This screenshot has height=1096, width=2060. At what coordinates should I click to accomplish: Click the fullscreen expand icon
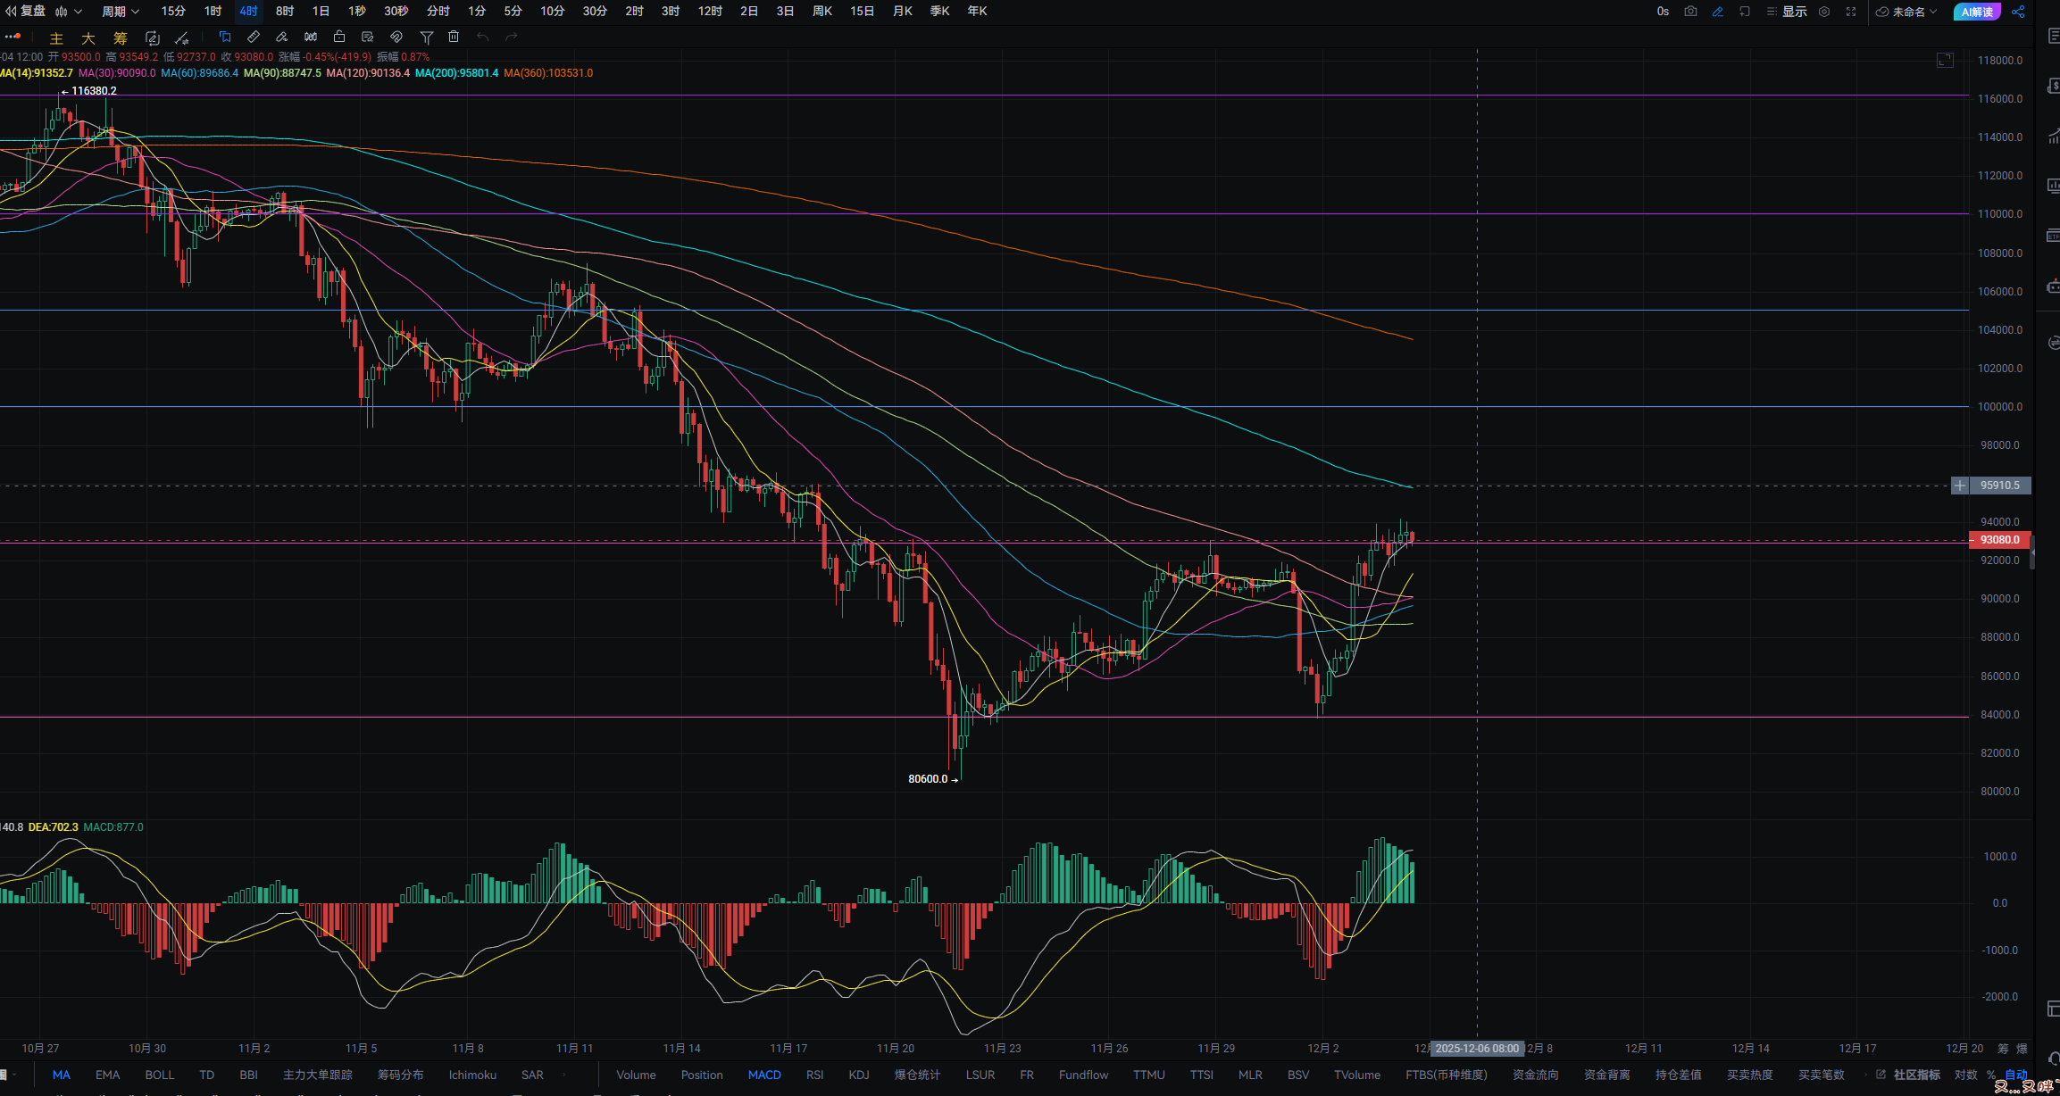coord(1851,12)
